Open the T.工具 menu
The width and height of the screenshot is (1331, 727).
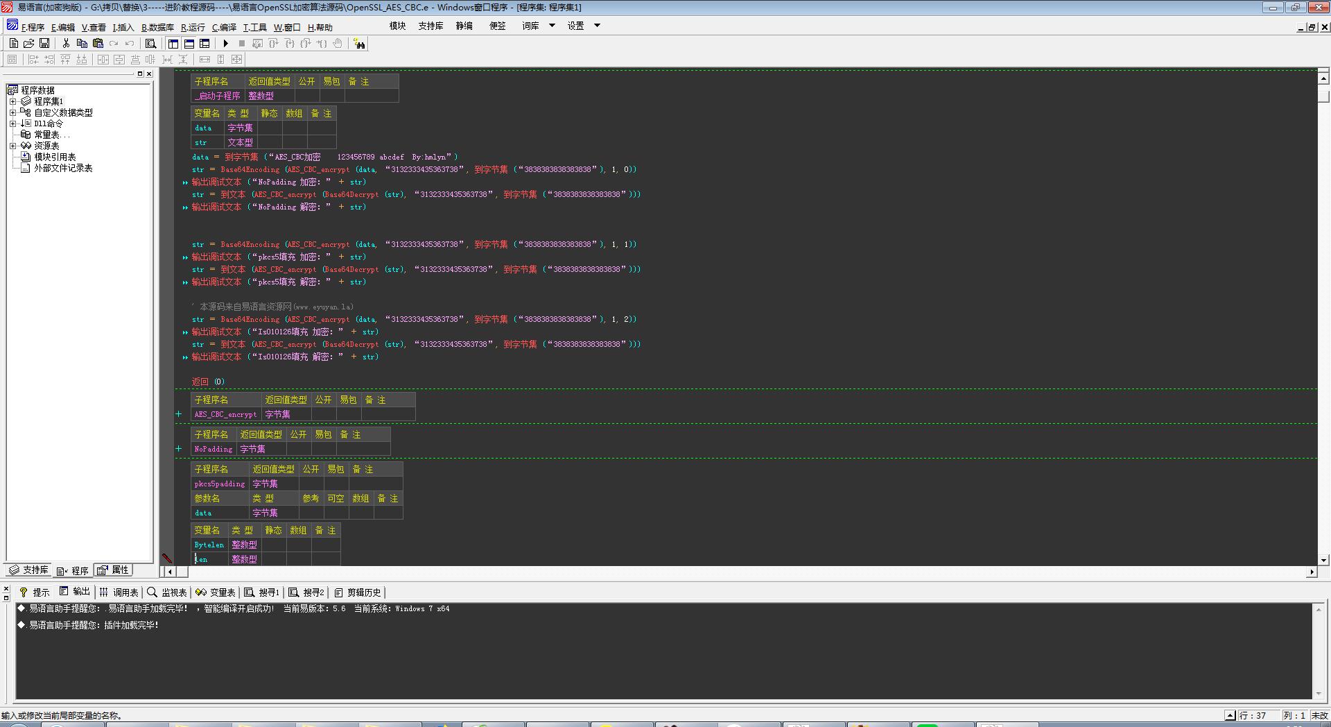(x=254, y=27)
